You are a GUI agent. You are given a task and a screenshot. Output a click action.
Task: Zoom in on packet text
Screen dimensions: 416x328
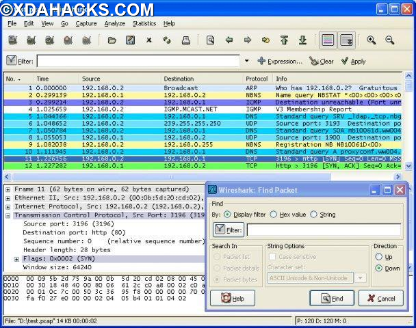[x=371, y=40]
